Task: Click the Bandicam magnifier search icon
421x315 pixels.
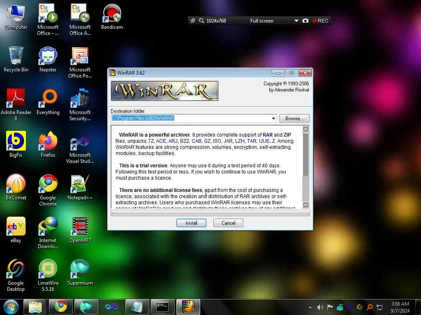Action: [201, 21]
